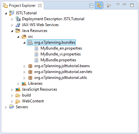Open the MyBundle_en.properties file
Viewport: 139px width, 134px height.
click(x=61, y=48)
